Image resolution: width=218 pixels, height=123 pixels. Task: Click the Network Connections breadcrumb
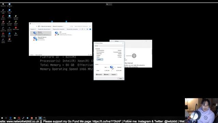point(58,26)
